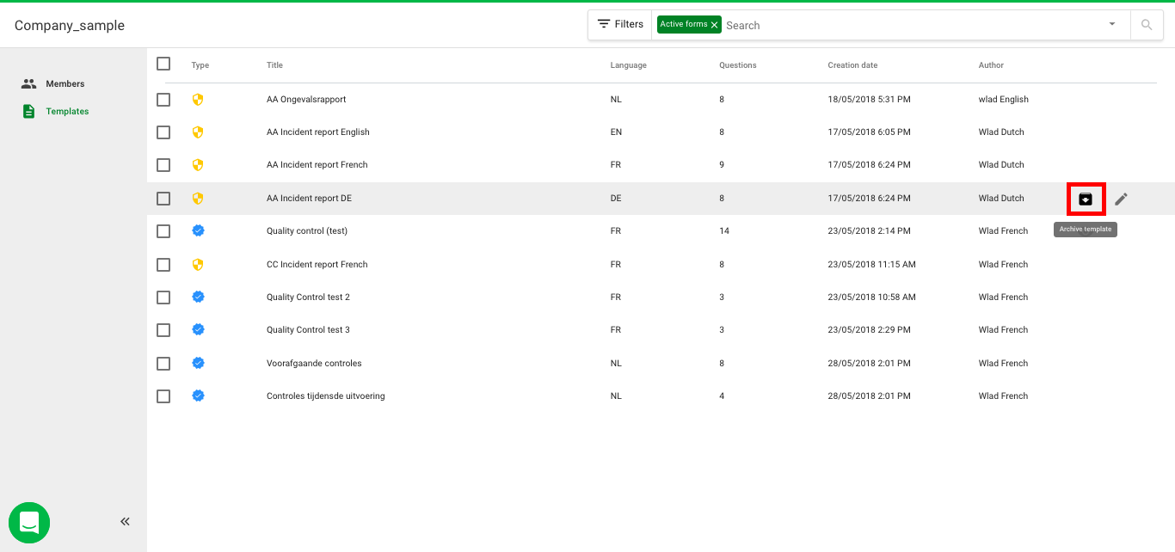Viewport: 1175px width, 552px height.
Task: Click language code EN
Action: tap(616, 132)
